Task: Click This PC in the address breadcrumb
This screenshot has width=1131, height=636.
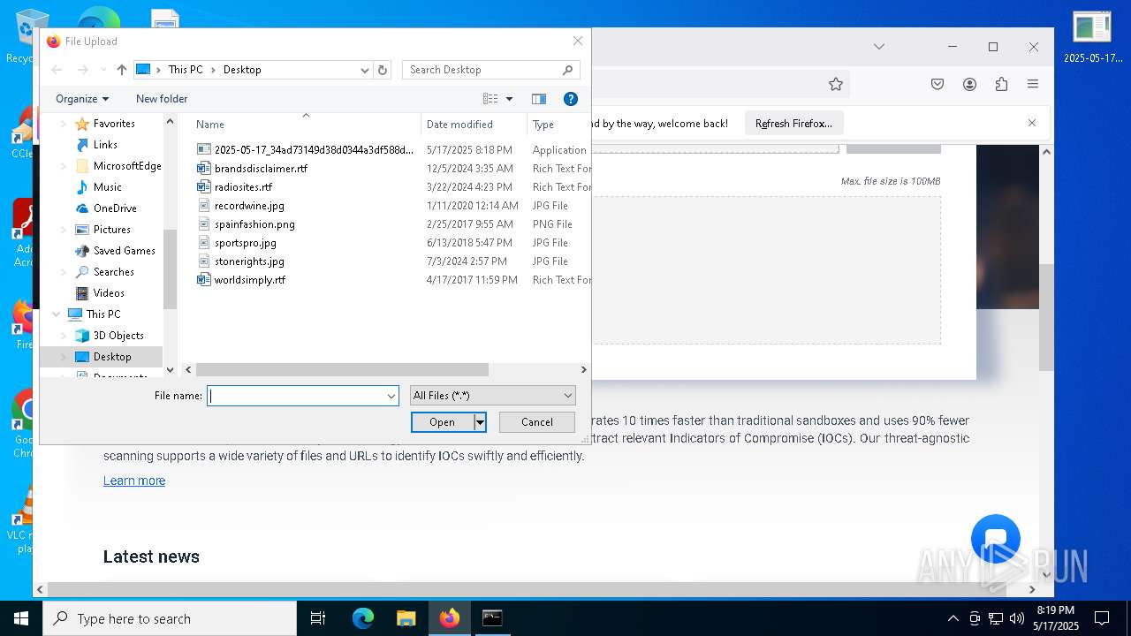Action: (186, 70)
